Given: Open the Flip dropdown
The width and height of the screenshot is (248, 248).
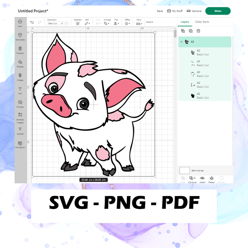Looking at the screenshot, I should click(x=116, y=23).
